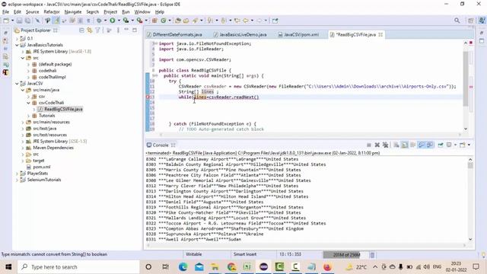Screen dimensions: 487x274
Task: Expand the 0.1 project node
Action: tap(17, 39)
